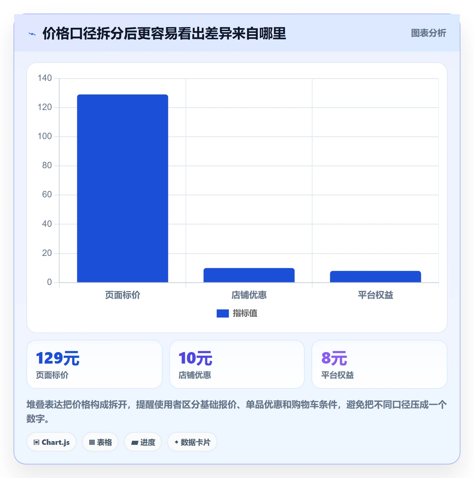Click the lightning icon beside the title

32,34
